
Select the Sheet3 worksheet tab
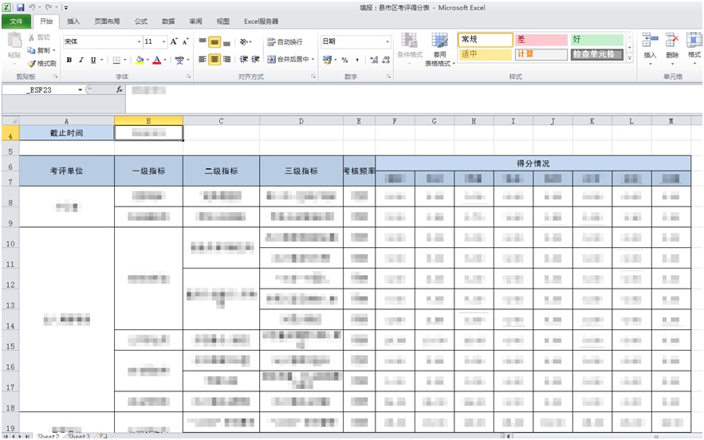(77, 436)
